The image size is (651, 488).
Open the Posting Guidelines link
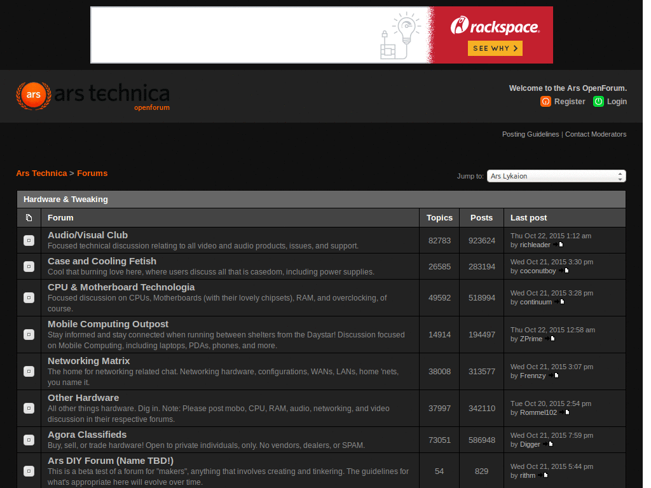tap(530, 134)
